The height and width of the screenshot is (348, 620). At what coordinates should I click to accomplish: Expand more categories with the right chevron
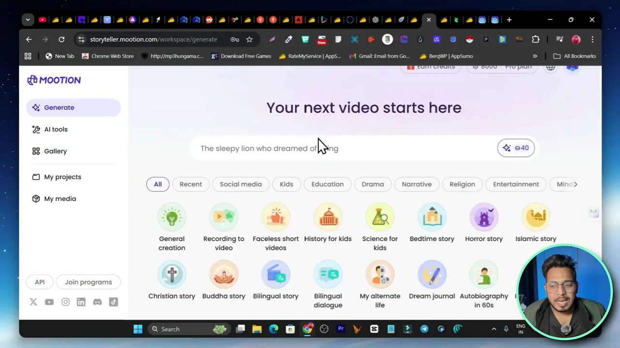coord(575,184)
